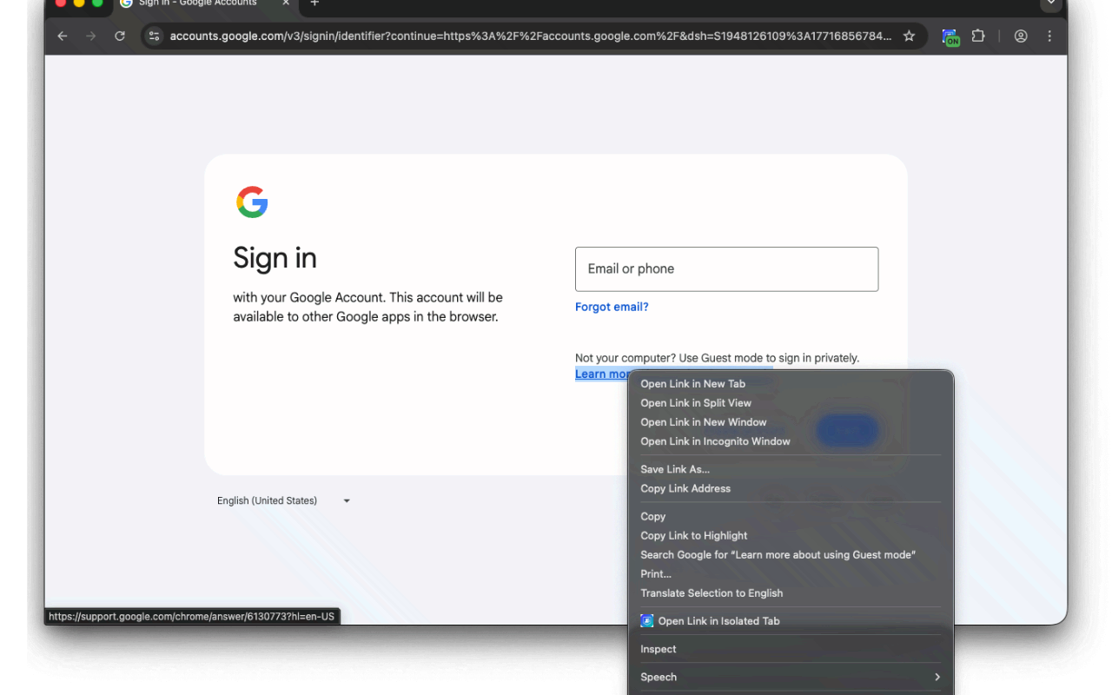Bookmark this page with the star icon
1112x695 pixels.
coord(910,36)
